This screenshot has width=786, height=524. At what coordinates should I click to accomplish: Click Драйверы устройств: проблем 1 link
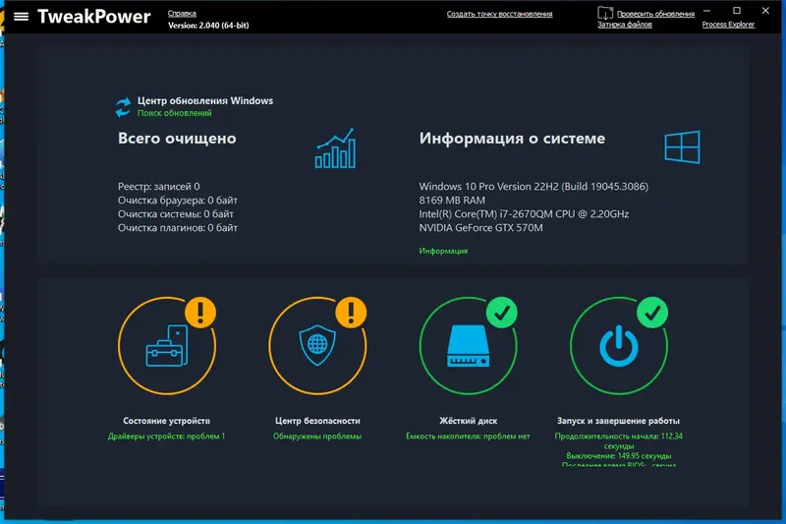[x=166, y=437]
